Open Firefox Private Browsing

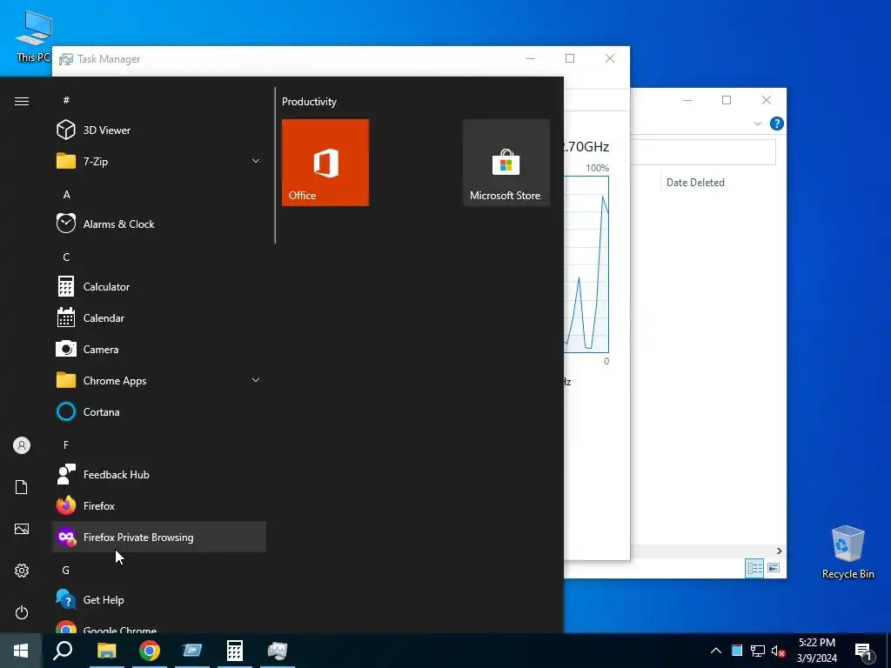click(159, 537)
